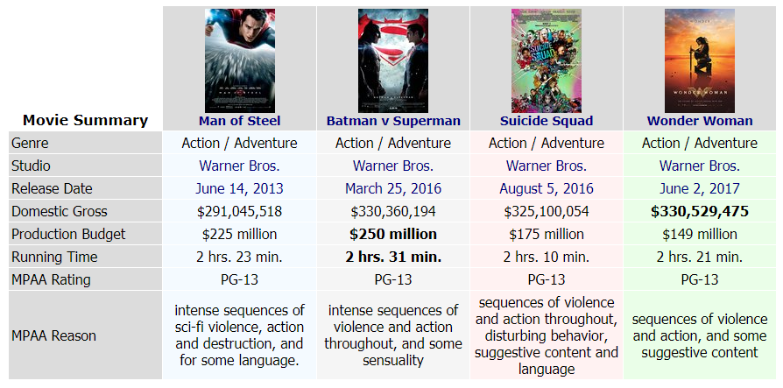Click Warner Bros. studio link under Man of Steel

(x=240, y=166)
